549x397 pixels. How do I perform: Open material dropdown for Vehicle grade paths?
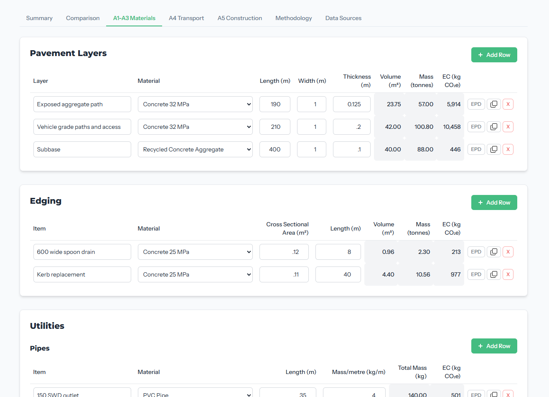coord(195,127)
